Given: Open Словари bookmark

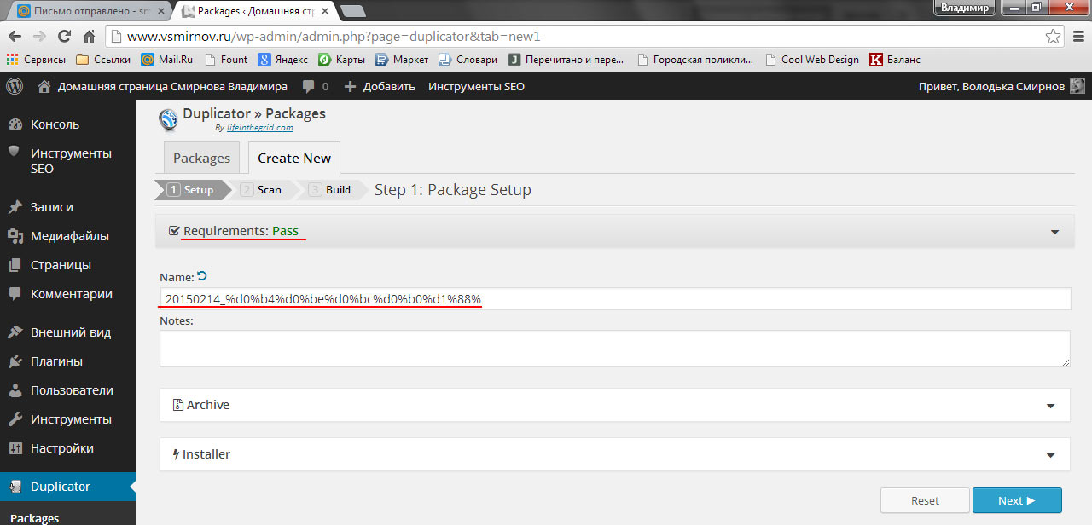Looking at the screenshot, I should [468, 60].
